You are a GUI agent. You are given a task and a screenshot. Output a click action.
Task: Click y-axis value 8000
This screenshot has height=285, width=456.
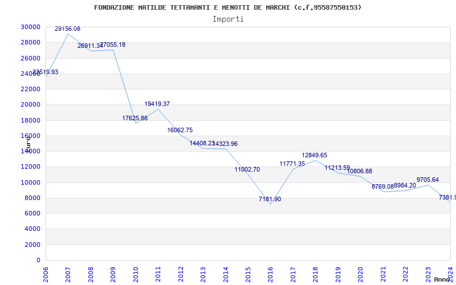point(32,198)
